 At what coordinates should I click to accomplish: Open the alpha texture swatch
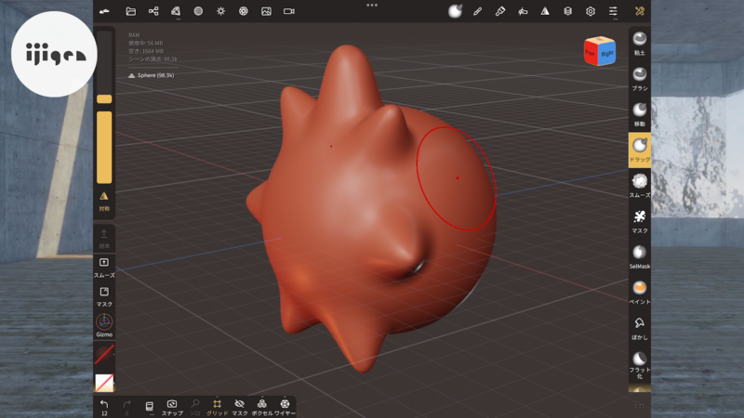click(x=104, y=383)
